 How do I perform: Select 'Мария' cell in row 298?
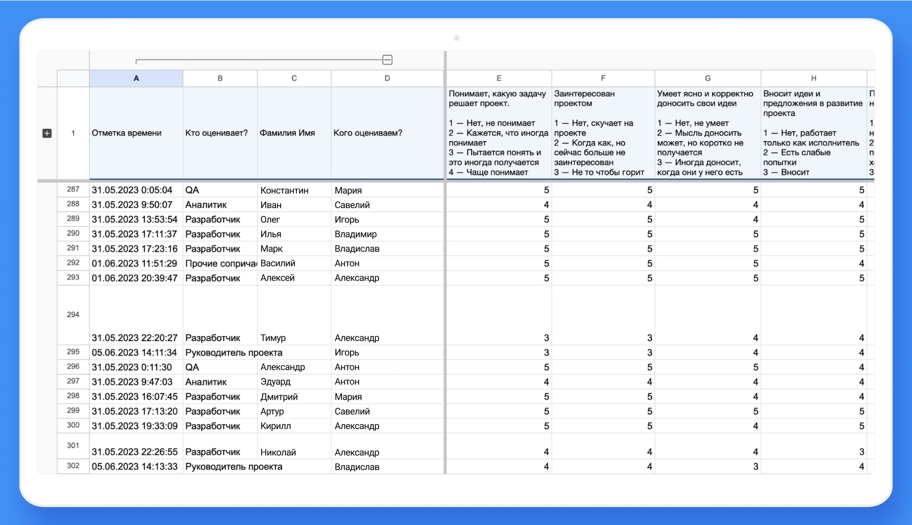coord(387,397)
